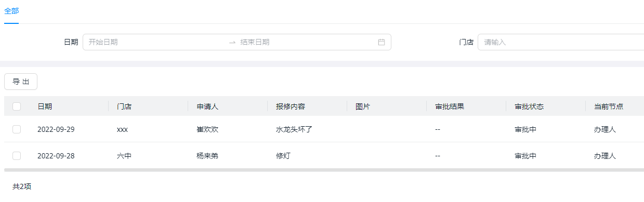Check the row for 2022-09-28

click(x=17, y=155)
